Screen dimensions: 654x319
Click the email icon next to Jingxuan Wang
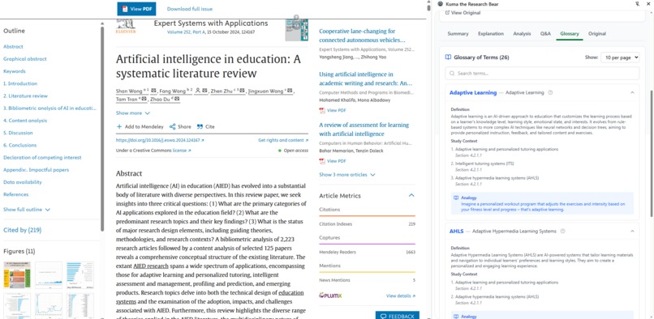pyautogui.click(x=290, y=91)
